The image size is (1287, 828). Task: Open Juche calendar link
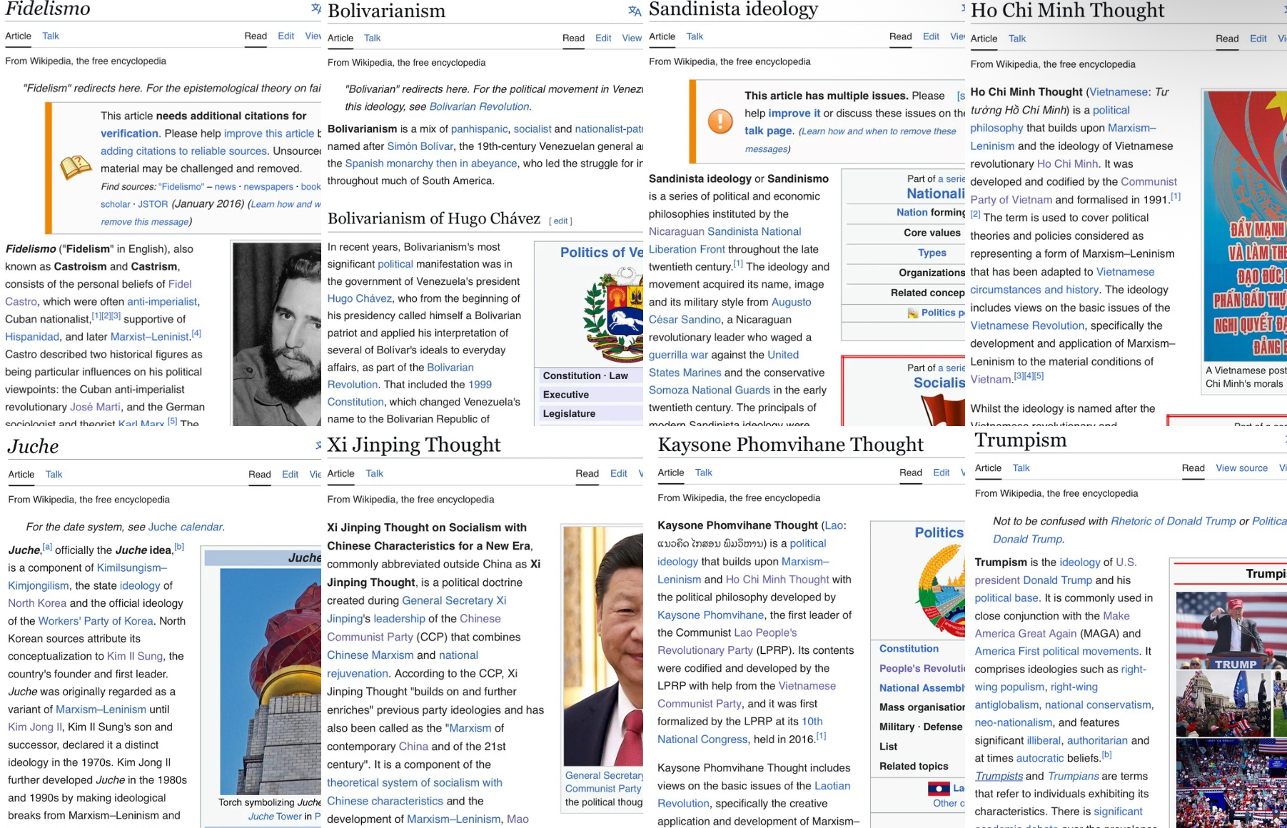(x=185, y=527)
